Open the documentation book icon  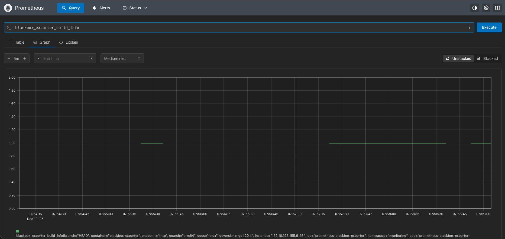coord(497,8)
